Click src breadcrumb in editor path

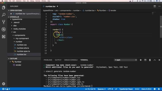[57, 11]
